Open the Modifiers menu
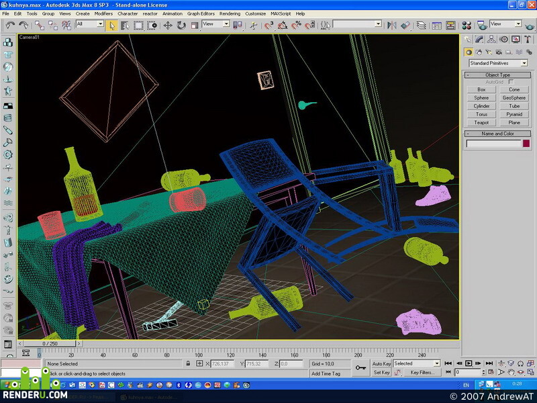The width and height of the screenshot is (537, 403). (x=103, y=13)
